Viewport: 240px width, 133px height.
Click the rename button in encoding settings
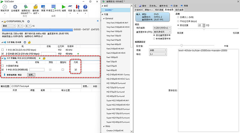[x=163, y=6]
